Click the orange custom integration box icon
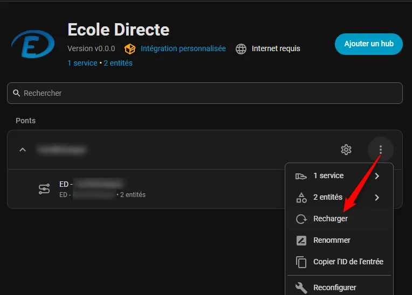 [x=130, y=49]
